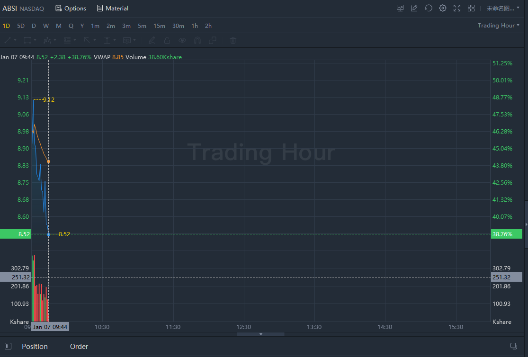Image resolution: width=528 pixels, height=357 pixels.
Task: Select the 3m interval
Action: tap(126, 26)
